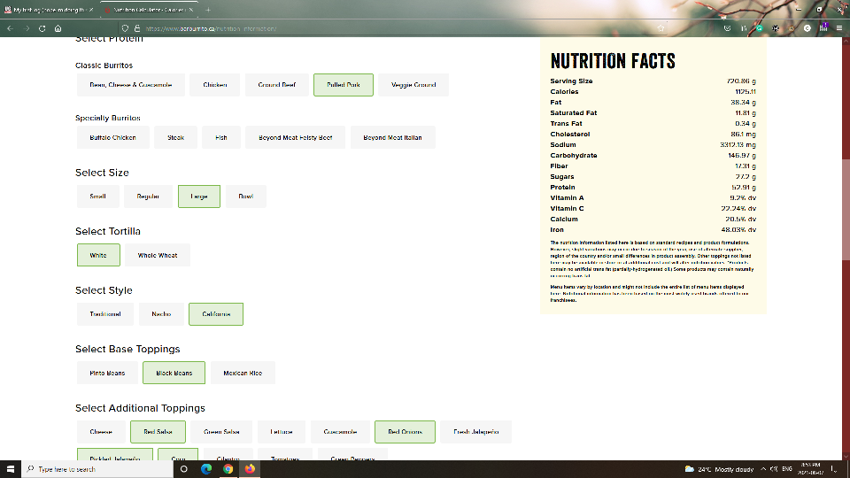
Task: Click the browser back arrow
Action: tap(10, 28)
